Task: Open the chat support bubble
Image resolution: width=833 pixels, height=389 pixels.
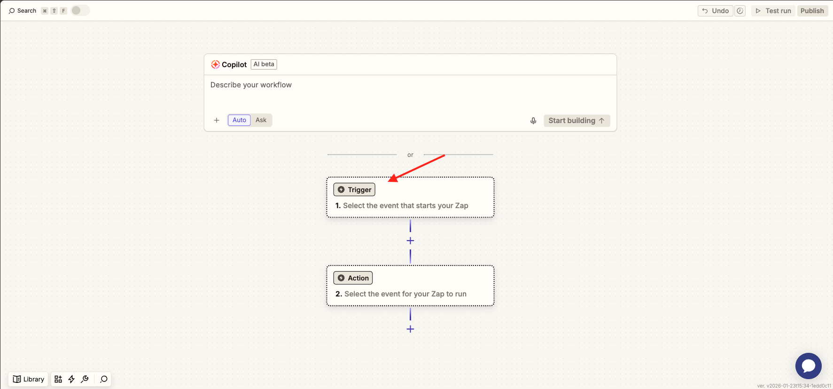Action: (808, 366)
